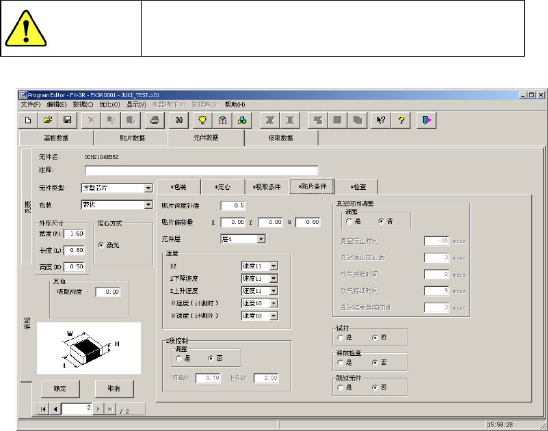Open the XY speed dropdown
The height and width of the screenshot is (431, 548).
click(x=274, y=266)
